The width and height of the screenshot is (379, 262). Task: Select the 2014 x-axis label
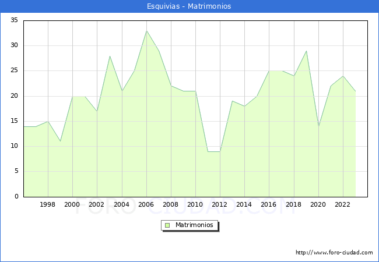(244, 204)
